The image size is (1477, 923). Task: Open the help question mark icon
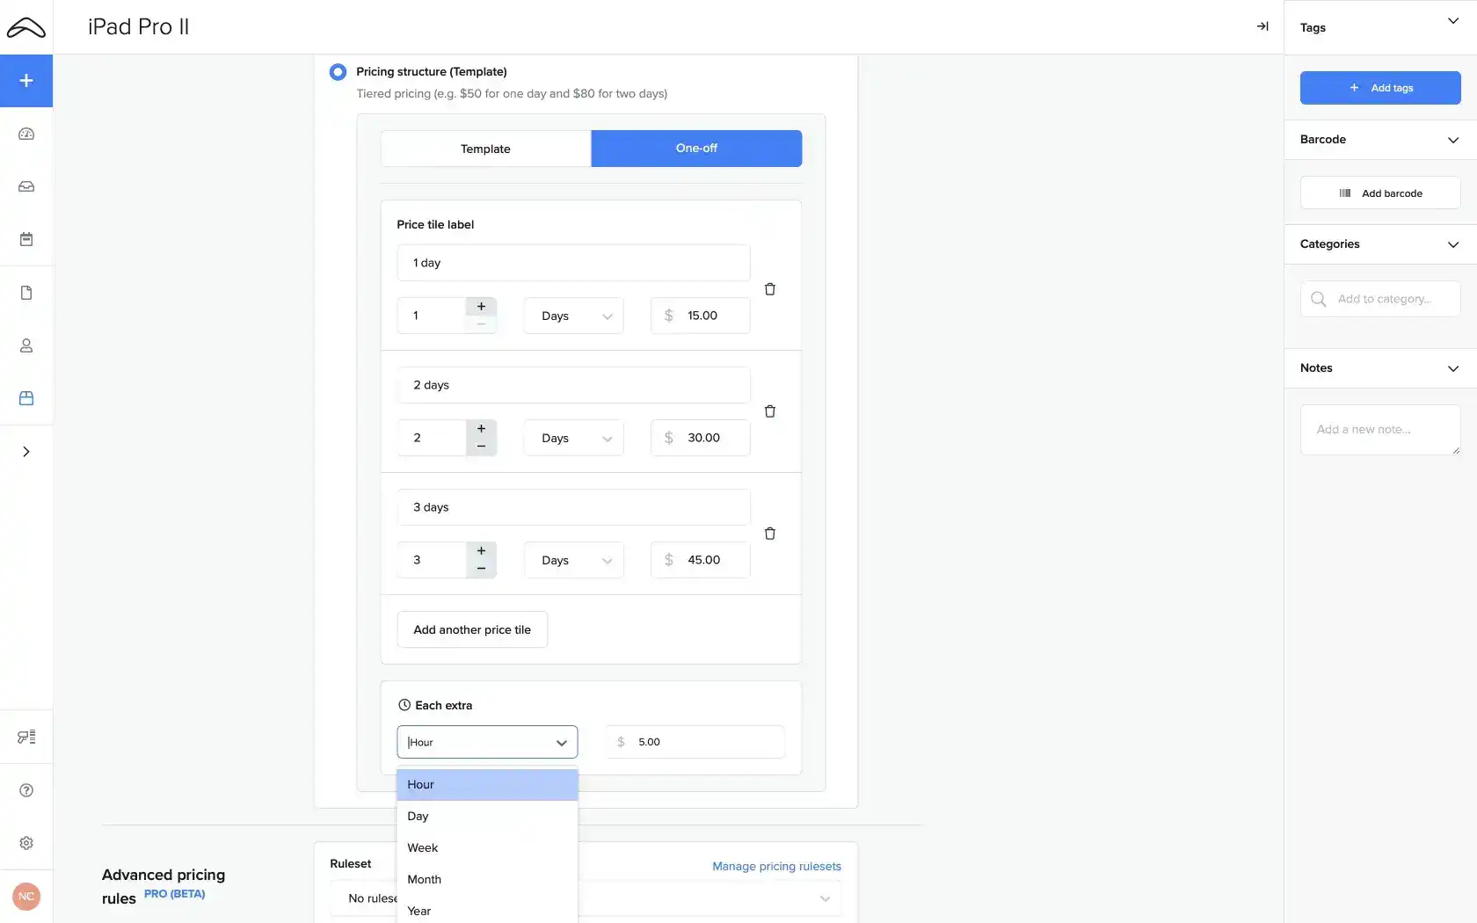pyautogui.click(x=26, y=790)
